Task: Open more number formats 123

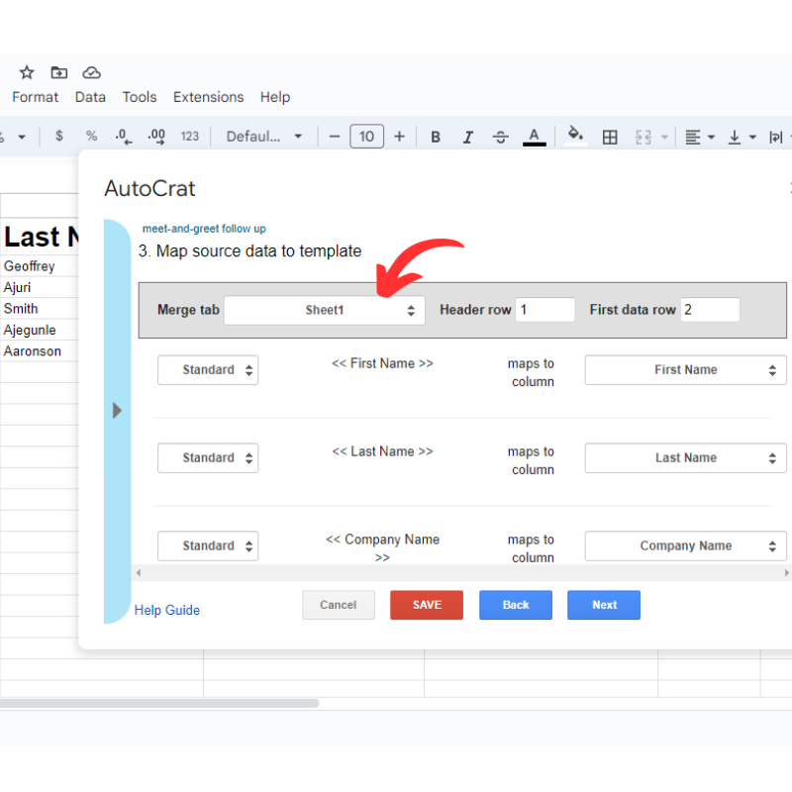Action: pyautogui.click(x=190, y=136)
